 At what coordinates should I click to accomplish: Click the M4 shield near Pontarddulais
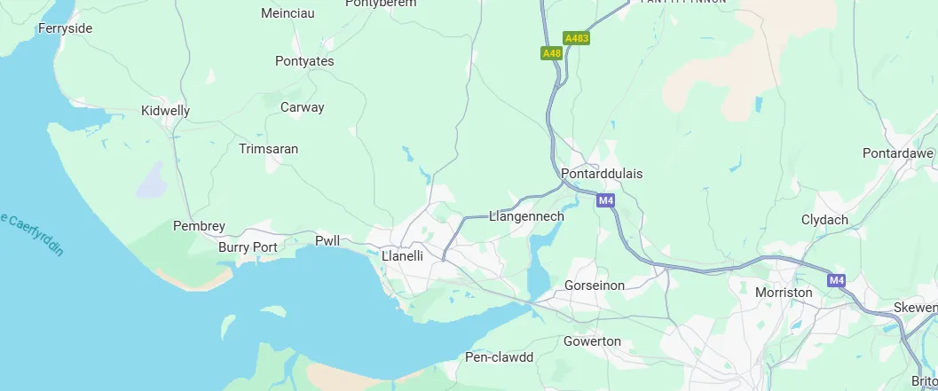[x=605, y=200]
